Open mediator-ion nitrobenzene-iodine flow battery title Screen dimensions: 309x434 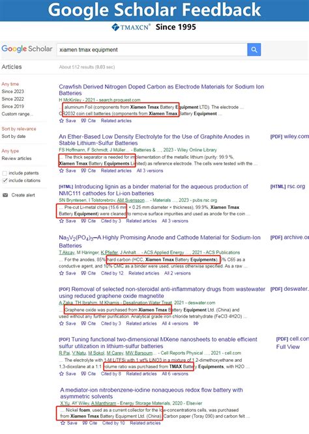[151, 393]
